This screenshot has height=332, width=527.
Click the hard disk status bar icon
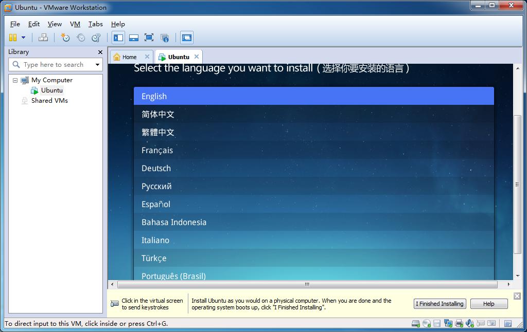pos(416,323)
